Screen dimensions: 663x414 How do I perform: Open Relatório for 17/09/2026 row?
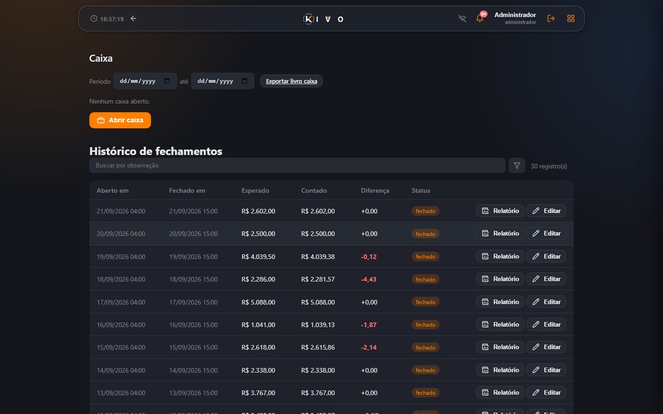(500, 302)
